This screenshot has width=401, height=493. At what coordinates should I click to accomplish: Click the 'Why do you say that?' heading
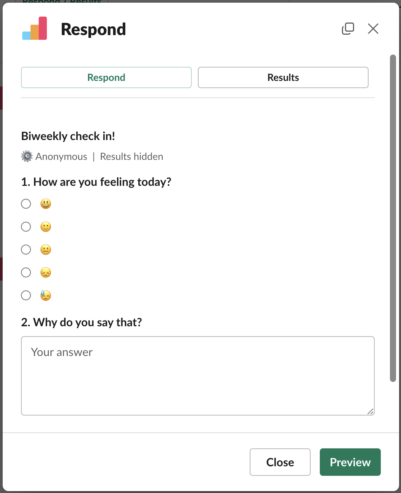coord(82,322)
